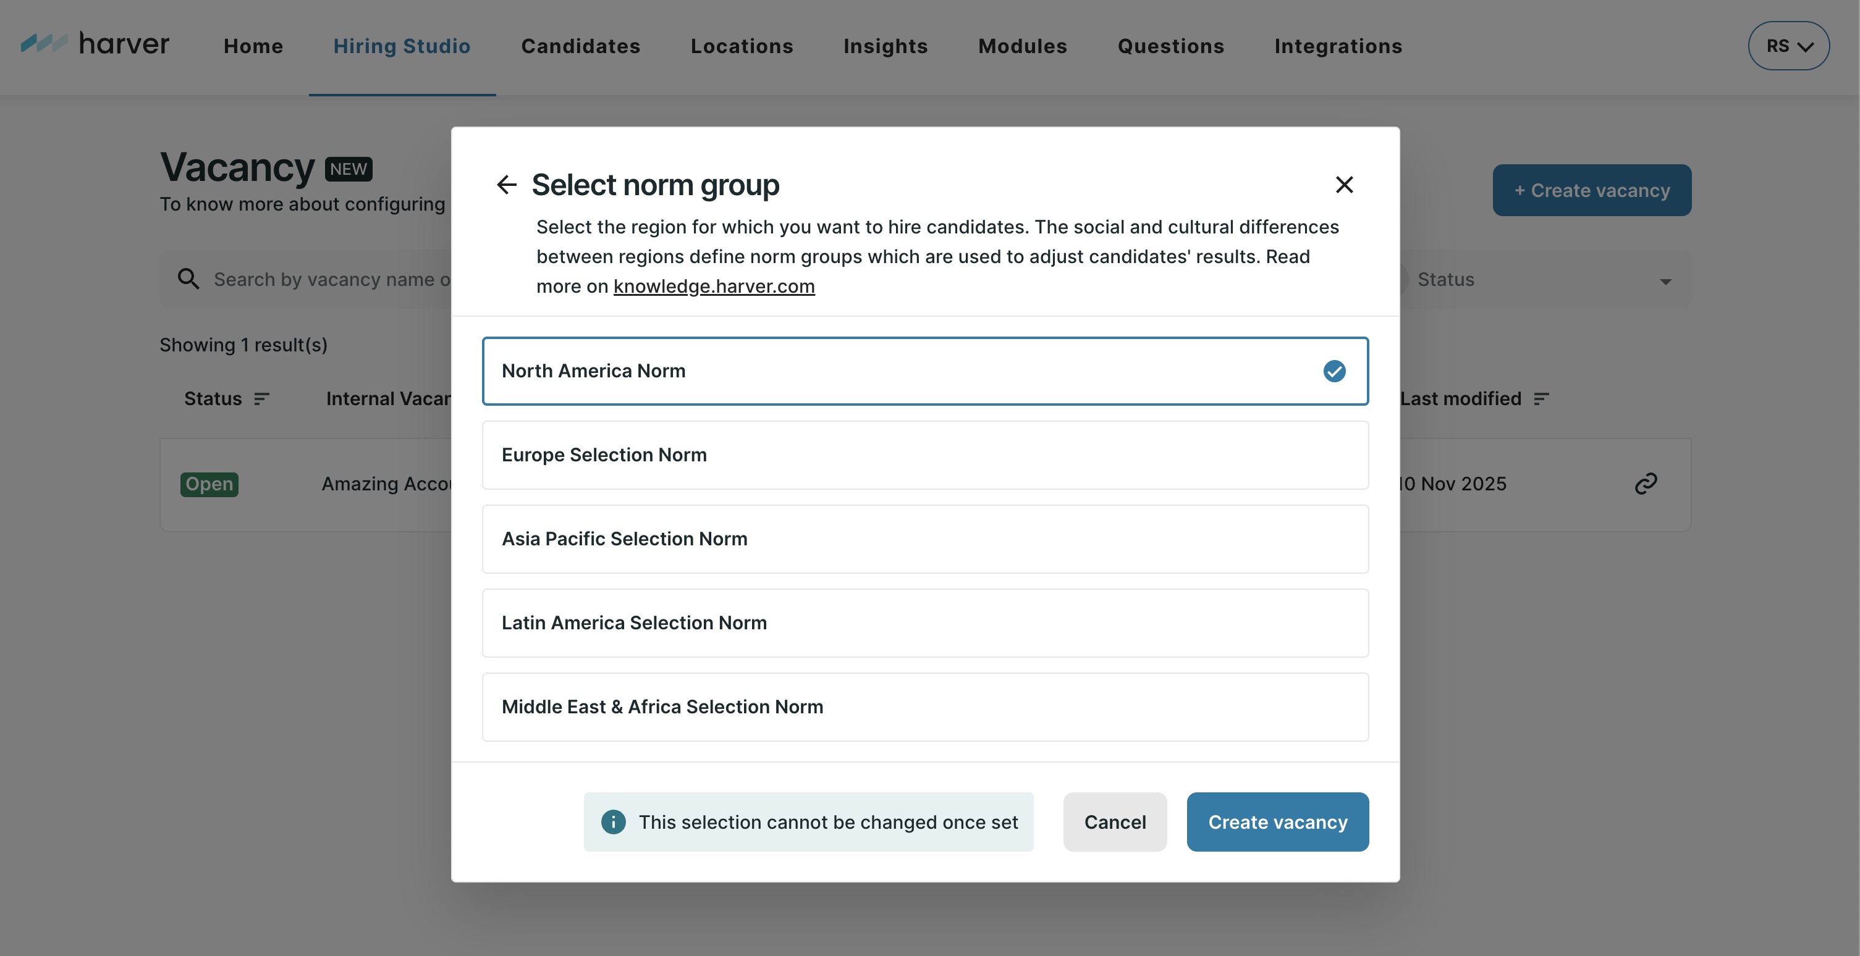
Task: Open the Insights menu item
Action: [x=886, y=46]
